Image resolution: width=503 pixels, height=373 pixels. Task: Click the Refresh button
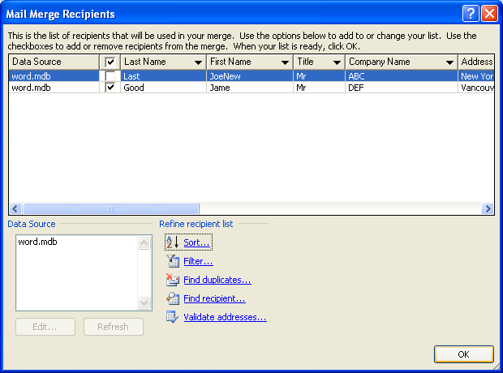point(114,327)
